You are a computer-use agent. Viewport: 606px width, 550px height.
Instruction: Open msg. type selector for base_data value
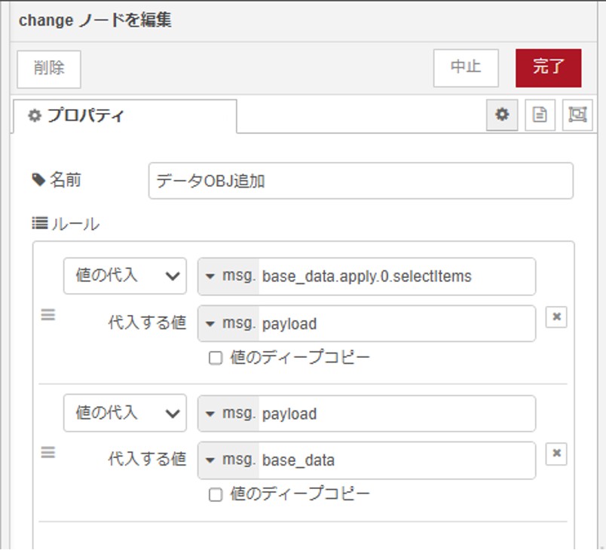(x=229, y=460)
